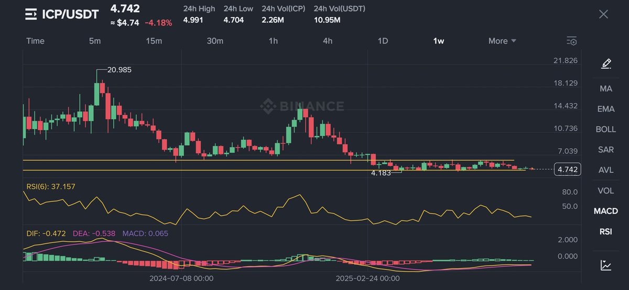This screenshot has width=629, height=290.
Task: Select the 5m timeframe
Action: click(x=95, y=41)
